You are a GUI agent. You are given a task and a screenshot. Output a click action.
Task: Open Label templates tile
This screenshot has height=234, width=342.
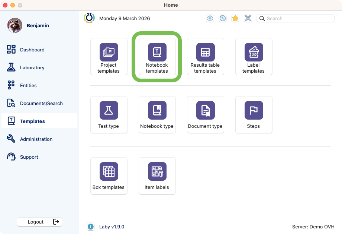(254, 57)
